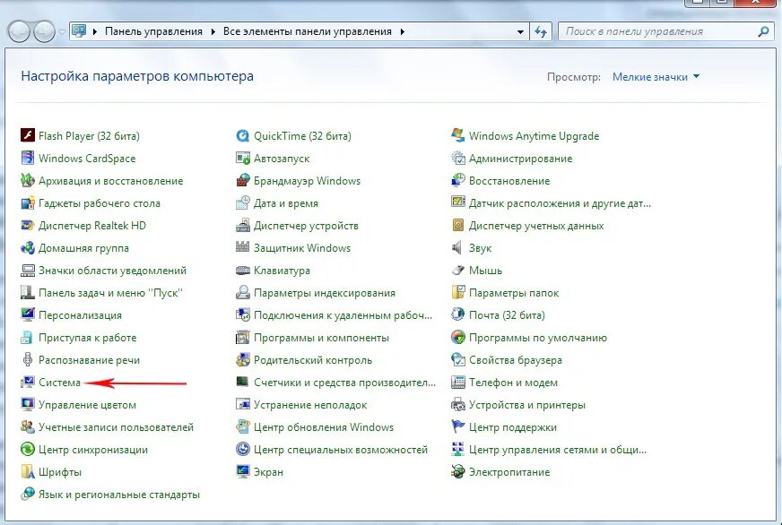782x525 pixels.
Task: Click the Панель управления breadcrumb
Action: point(153,31)
